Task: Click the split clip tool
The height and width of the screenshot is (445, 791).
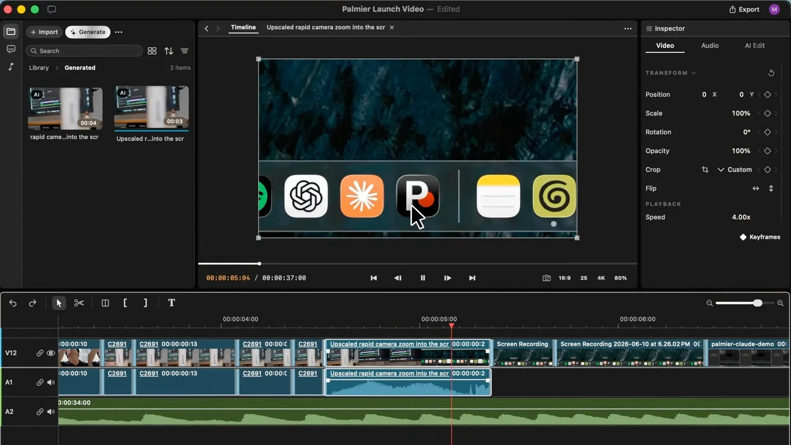Action: click(105, 303)
